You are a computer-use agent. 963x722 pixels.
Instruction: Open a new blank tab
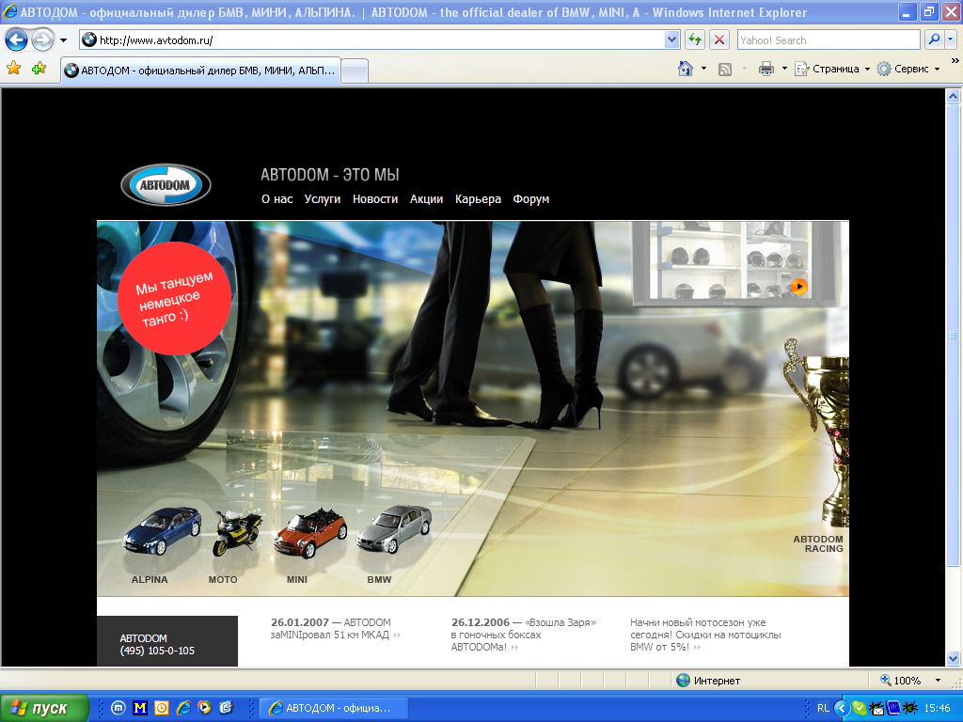click(355, 71)
